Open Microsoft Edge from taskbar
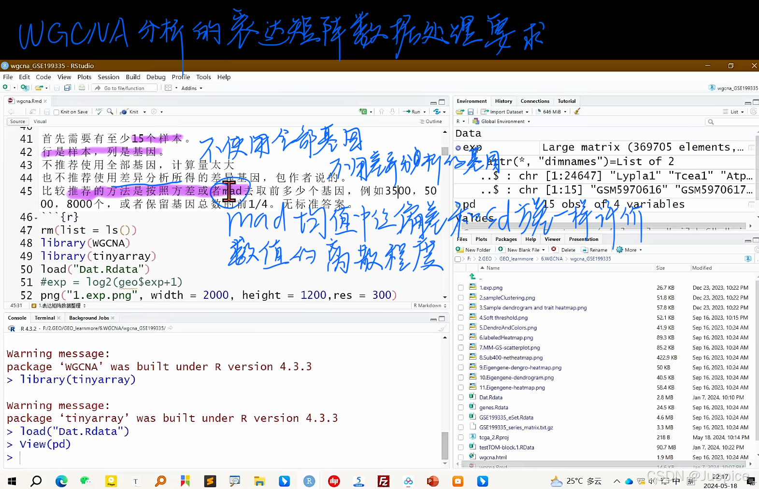This screenshot has height=489, width=759. [x=61, y=481]
